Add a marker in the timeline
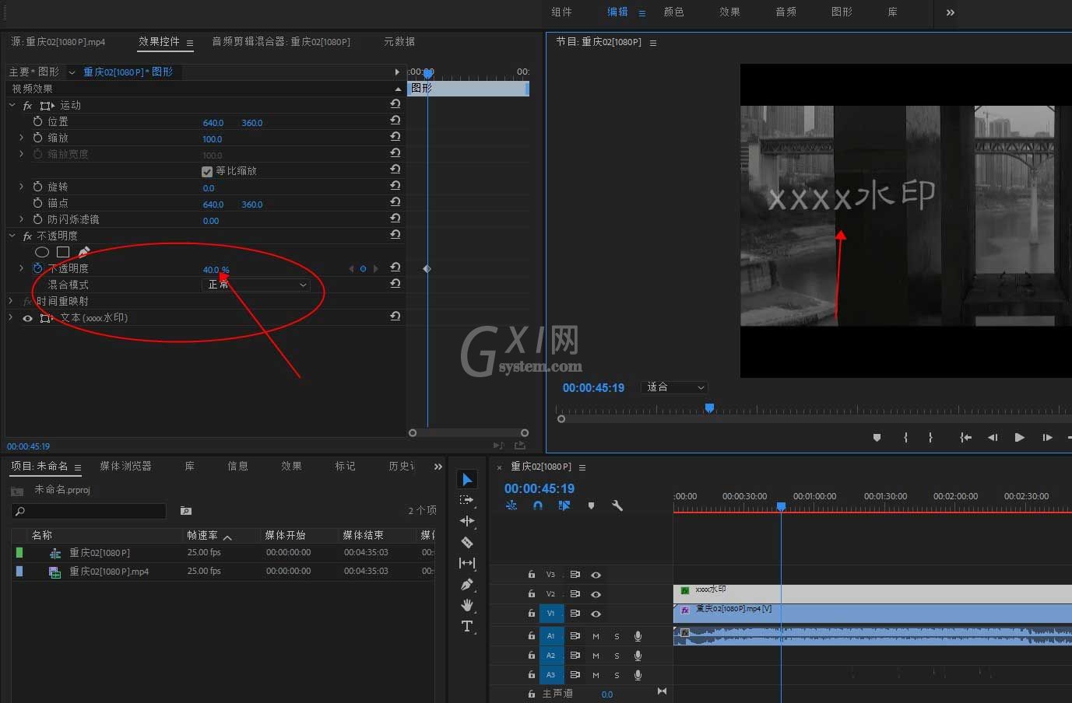Image resolution: width=1072 pixels, height=703 pixels. click(591, 505)
